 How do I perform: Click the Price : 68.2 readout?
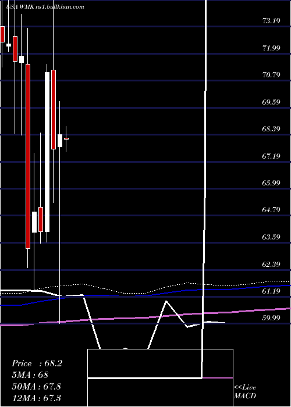coord(37,363)
